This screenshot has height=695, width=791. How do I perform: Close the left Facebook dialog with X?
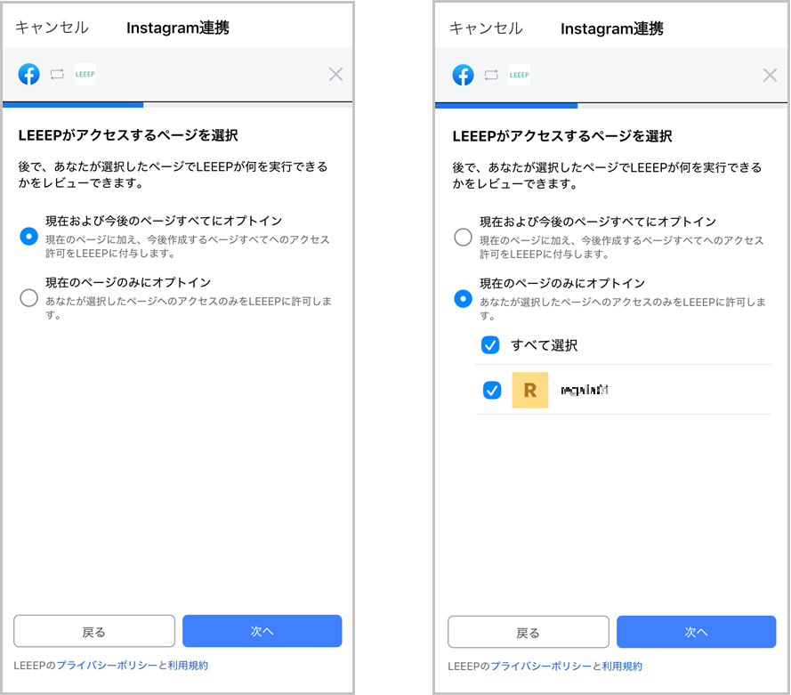(x=335, y=74)
